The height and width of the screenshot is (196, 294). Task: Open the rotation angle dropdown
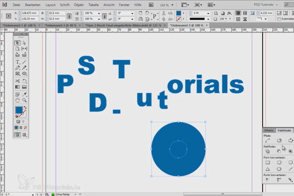132,13
